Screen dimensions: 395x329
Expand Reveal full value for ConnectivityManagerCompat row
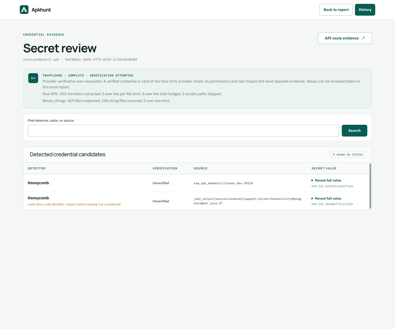point(326,198)
